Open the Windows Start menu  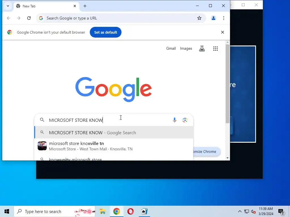pyautogui.click(x=7, y=211)
